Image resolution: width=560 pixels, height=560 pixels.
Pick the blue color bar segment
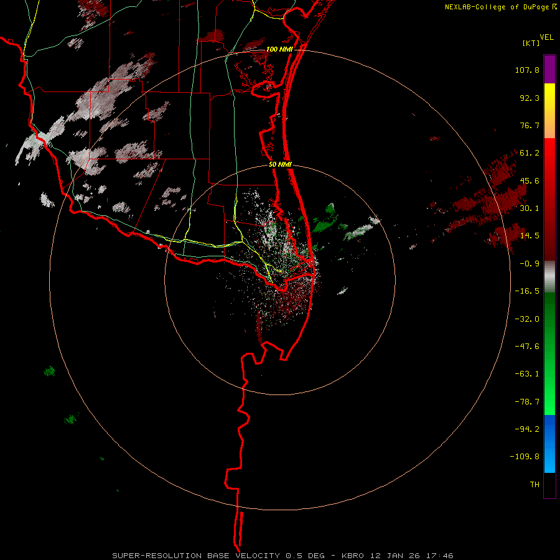point(549,444)
